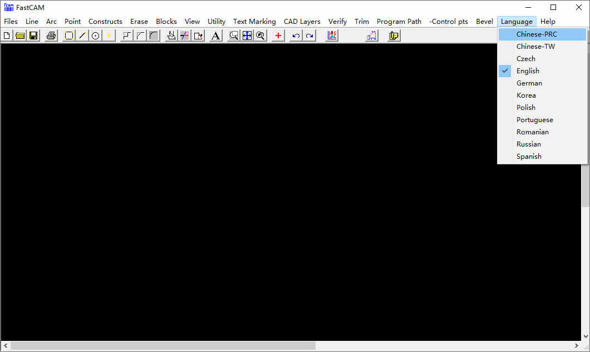Open a file with the folder icon
This screenshot has width=590, height=352.
[x=20, y=36]
